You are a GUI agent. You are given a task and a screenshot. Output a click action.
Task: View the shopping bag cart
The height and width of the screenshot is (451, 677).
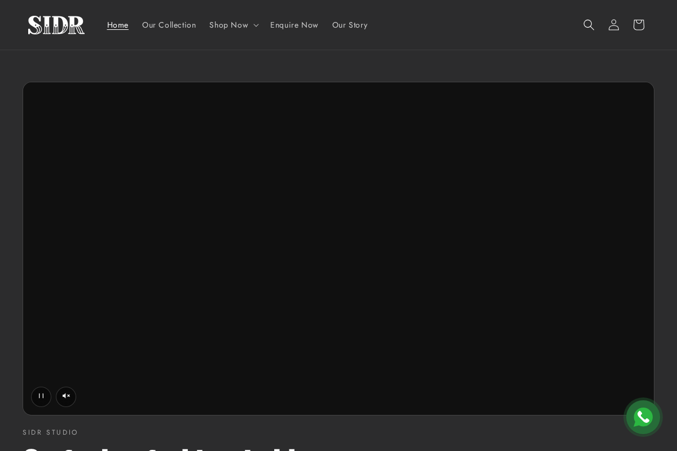tap(639, 25)
